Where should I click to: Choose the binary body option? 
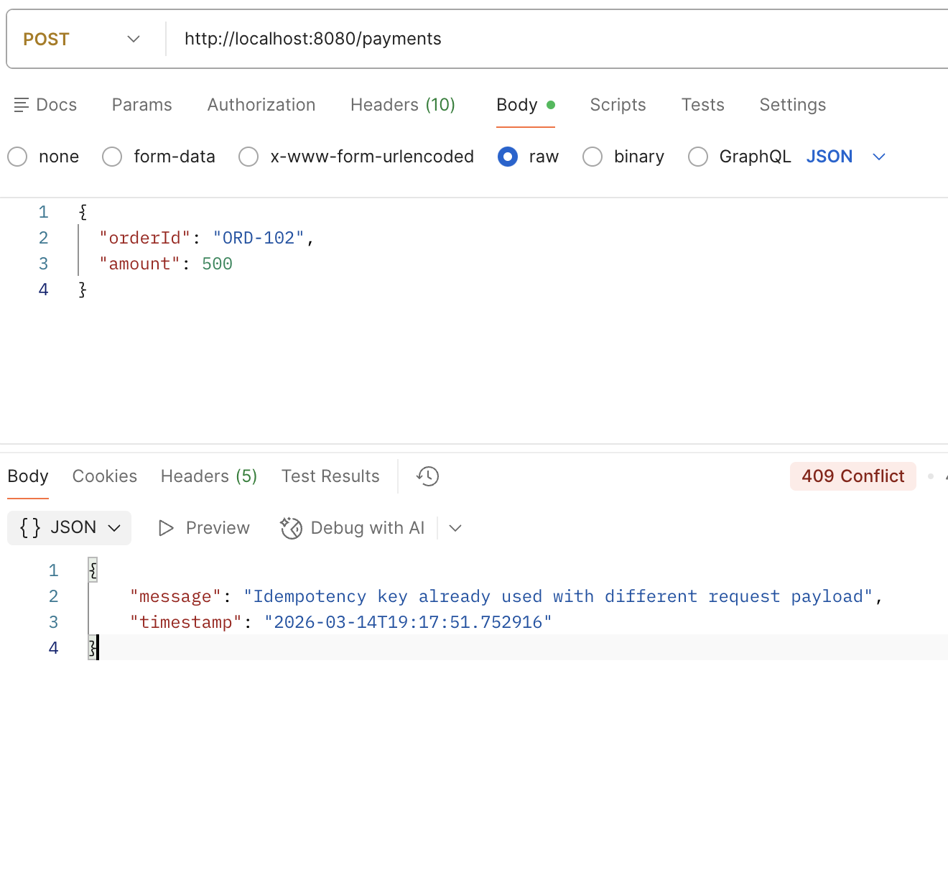point(592,157)
